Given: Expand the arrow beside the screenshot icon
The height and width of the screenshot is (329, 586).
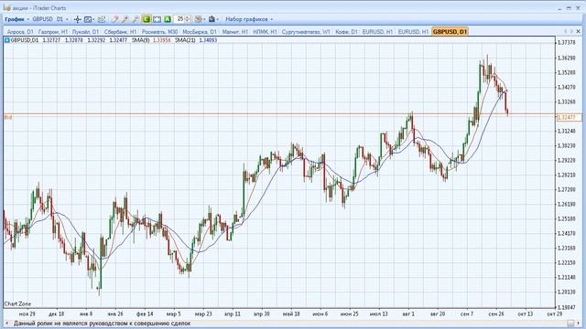Looking at the screenshot, I should [93, 19].
